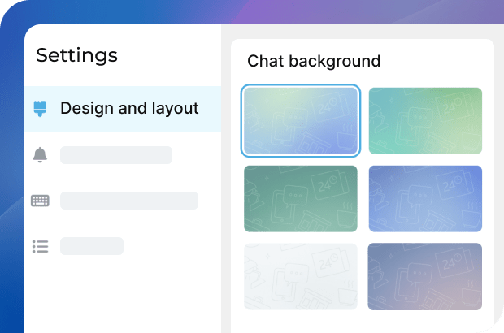Click the chat bubble doodle on periwinkle background

pyautogui.click(x=419, y=196)
